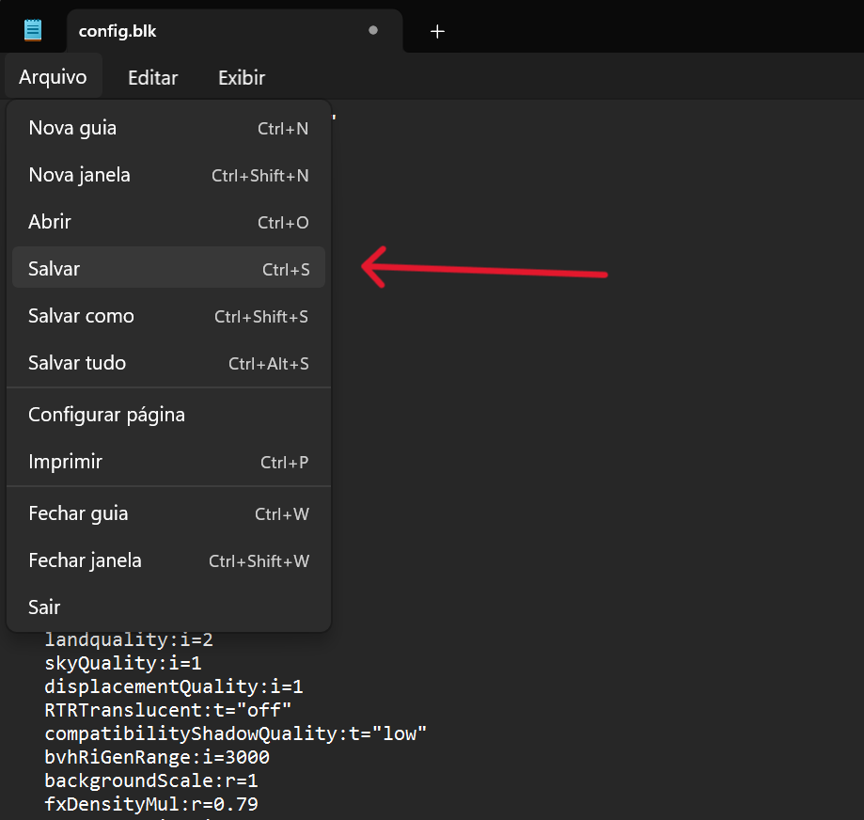This screenshot has width=864, height=820.
Task: Add a new tab with plus button
Action: pyautogui.click(x=437, y=31)
